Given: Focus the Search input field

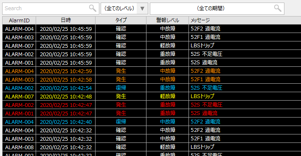Looking at the screenshot, I should (51, 8).
